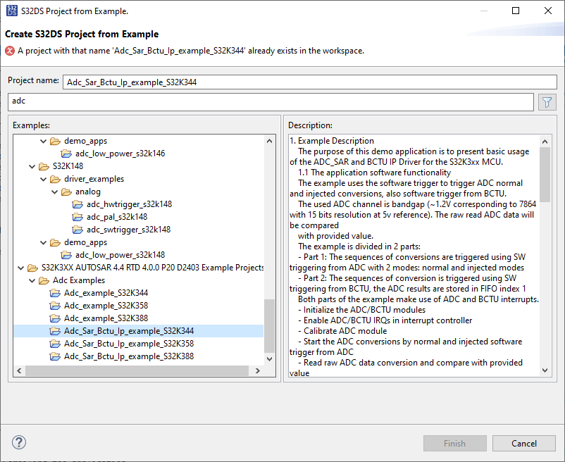Open the help question mark icon
This screenshot has height=462, width=565.
pyautogui.click(x=19, y=442)
